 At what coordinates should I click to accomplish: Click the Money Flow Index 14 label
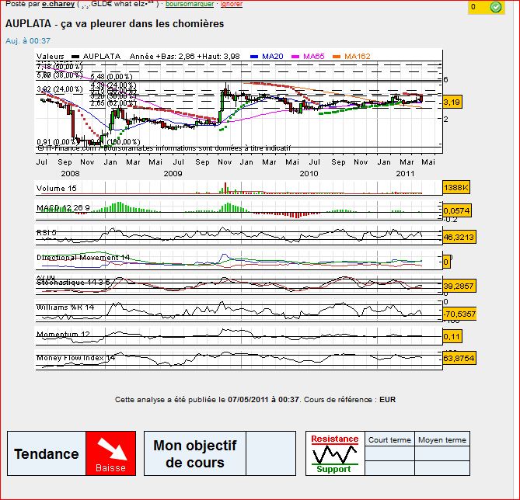76,358
